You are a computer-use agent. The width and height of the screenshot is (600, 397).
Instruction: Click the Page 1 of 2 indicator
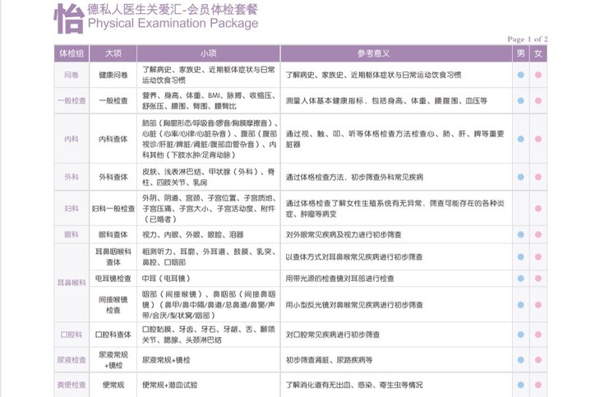[527, 39]
